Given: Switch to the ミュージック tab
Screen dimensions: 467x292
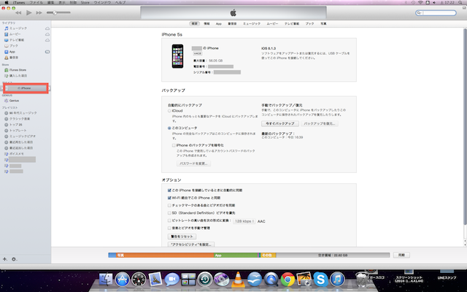Looking at the screenshot, I should (252, 23).
